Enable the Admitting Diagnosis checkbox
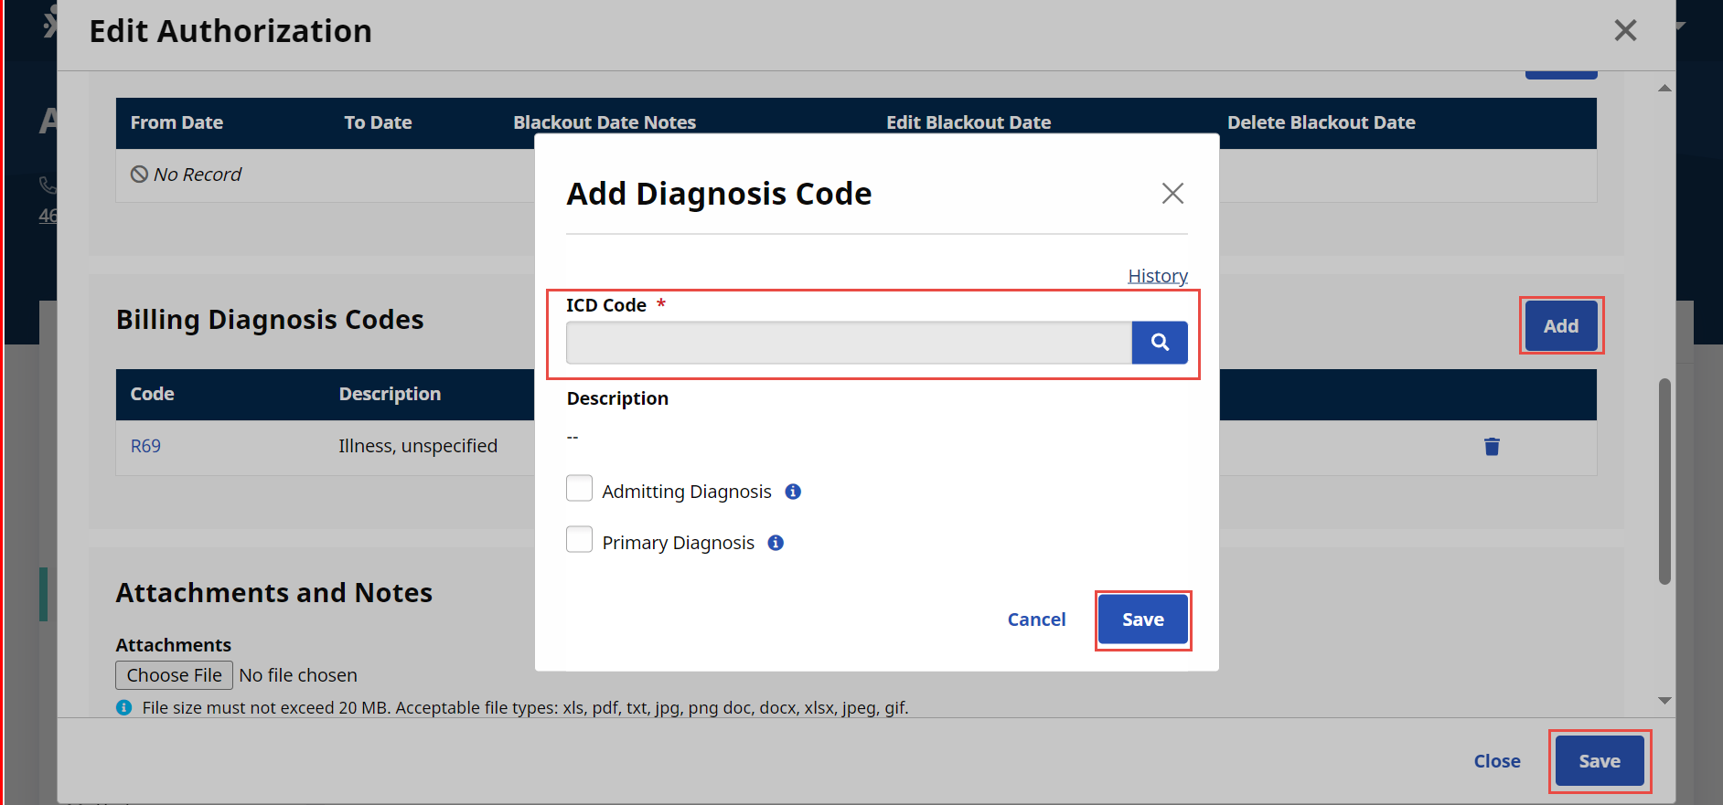Screen dimensions: 1723x805 [579, 488]
